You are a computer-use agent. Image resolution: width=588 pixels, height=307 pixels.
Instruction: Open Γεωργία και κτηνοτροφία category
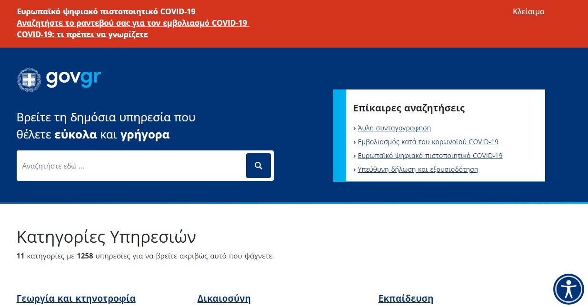(x=76, y=299)
